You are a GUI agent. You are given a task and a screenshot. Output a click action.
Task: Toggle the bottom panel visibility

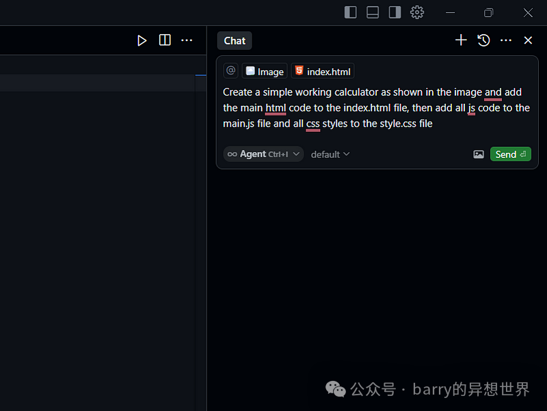(x=372, y=12)
